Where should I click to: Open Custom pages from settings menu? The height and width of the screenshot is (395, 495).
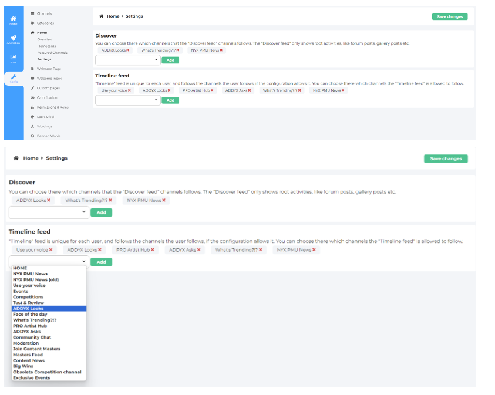tap(48, 88)
